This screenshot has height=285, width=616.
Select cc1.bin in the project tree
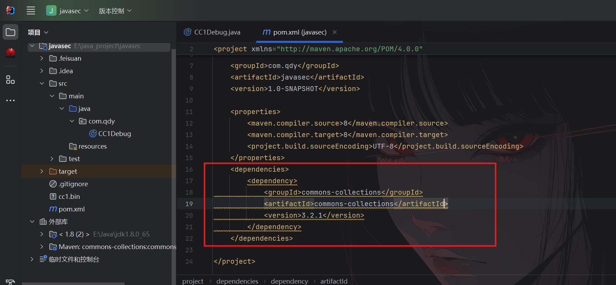coord(66,196)
